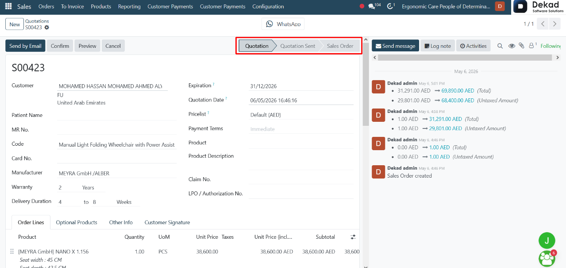Click into the Patient Name field
Viewport: 566px width, 268px height.
click(117, 115)
